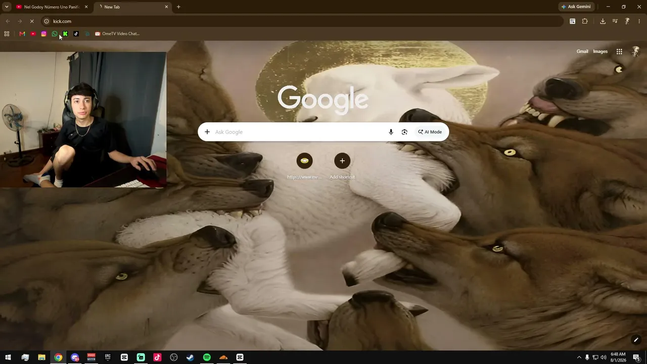The width and height of the screenshot is (647, 364).
Task: Click the site information icon in address bar
Action: [x=47, y=21]
